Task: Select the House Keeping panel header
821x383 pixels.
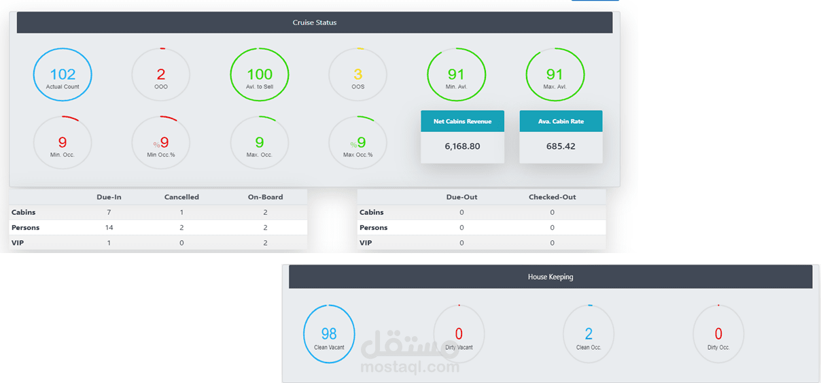Action: click(x=551, y=277)
